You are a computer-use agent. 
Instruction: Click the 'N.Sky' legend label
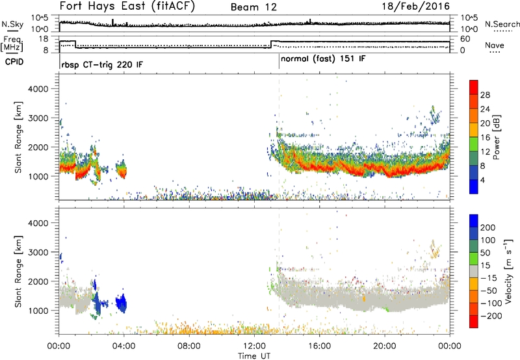coord(12,24)
